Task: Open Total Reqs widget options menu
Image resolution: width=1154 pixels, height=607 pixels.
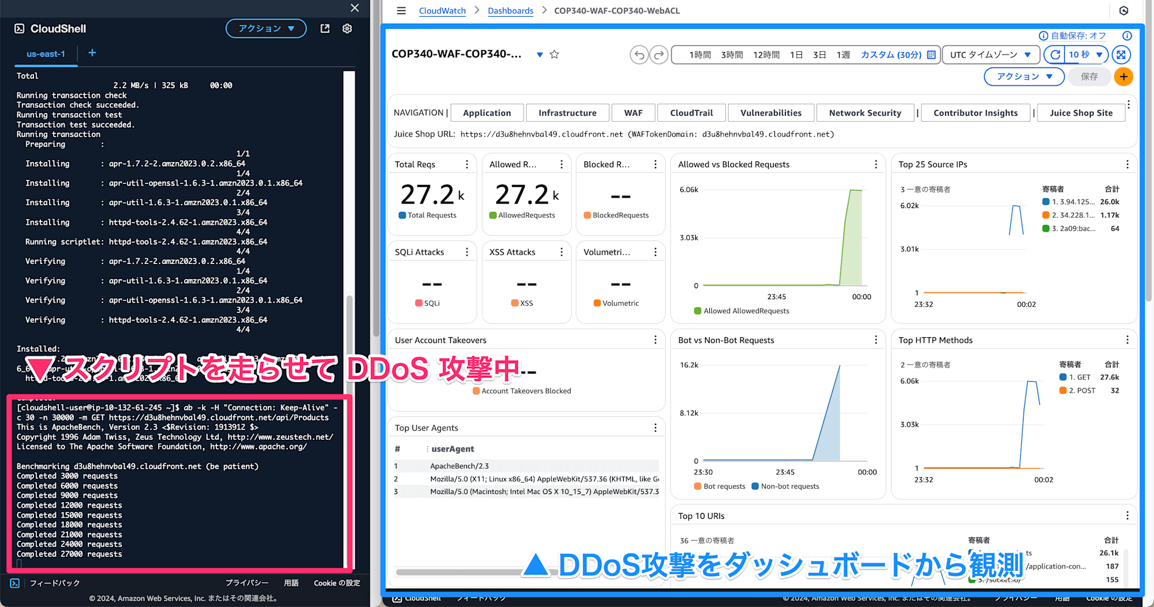Action: coord(467,164)
